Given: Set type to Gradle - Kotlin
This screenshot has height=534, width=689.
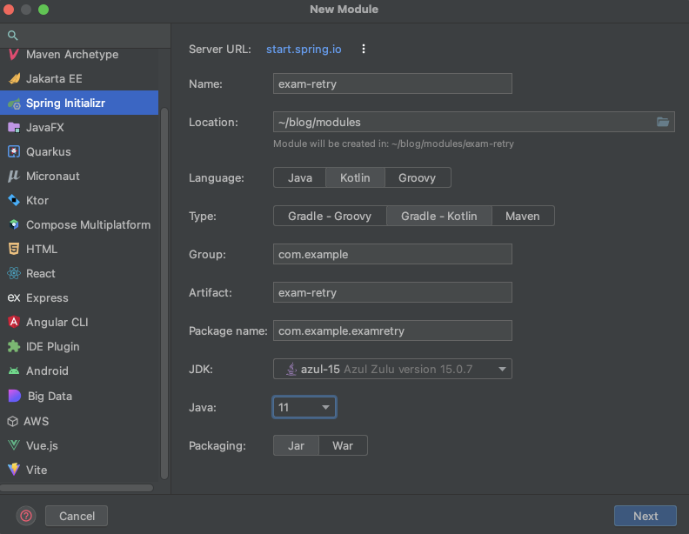Looking at the screenshot, I should [439, 216].
